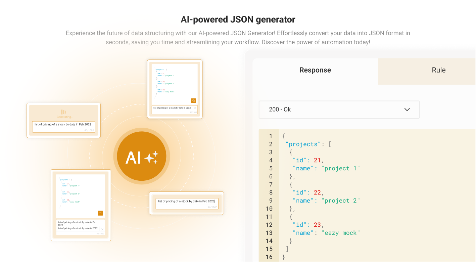Click the "project 2" string on code line 9
The image size is (476, 262).
point(340,201)
